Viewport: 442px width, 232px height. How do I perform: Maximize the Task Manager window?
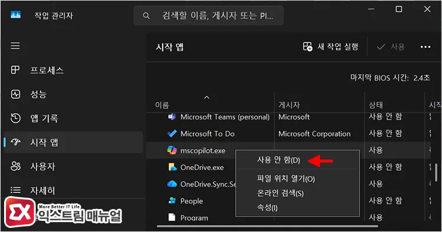(398, 9)
